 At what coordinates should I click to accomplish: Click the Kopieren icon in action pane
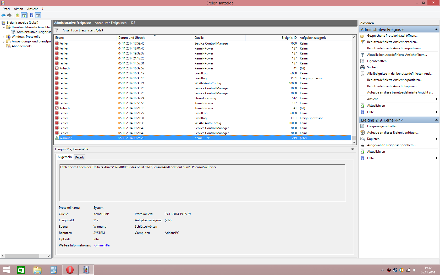click(362, 139)
